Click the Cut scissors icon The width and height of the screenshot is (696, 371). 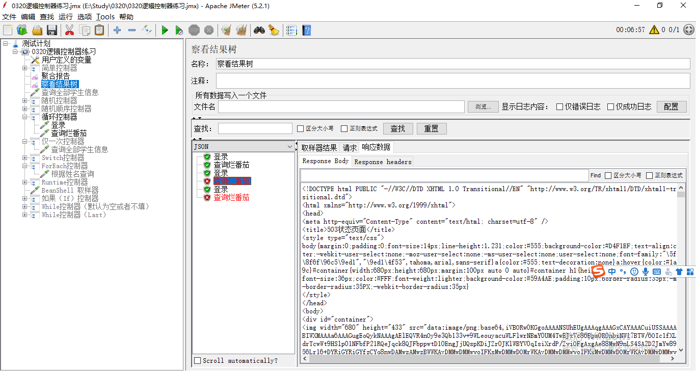(69, 30)
